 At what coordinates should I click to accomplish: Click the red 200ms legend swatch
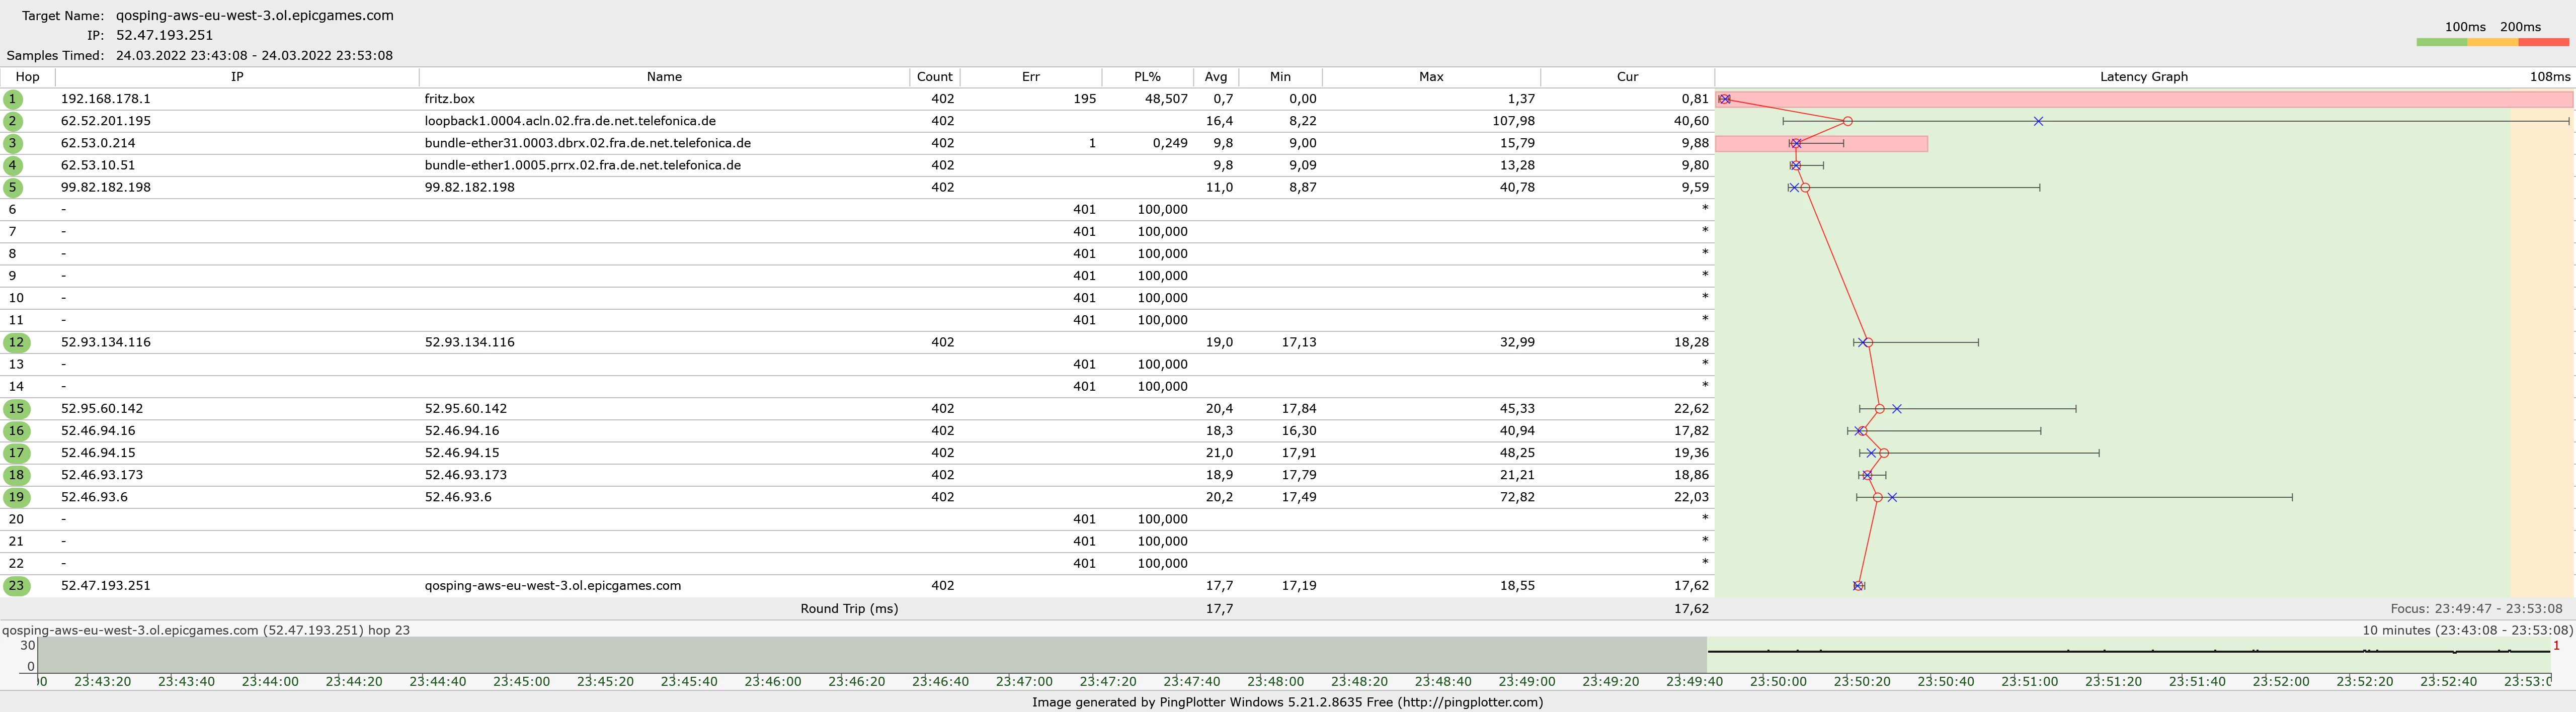[x=2543, y=42]
